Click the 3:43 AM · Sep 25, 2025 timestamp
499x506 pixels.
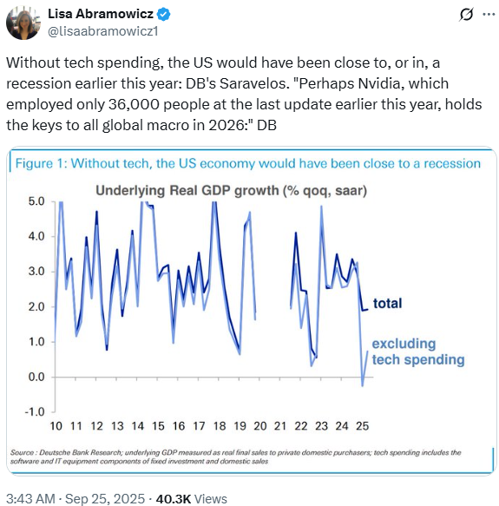click(x=76, y=498)
